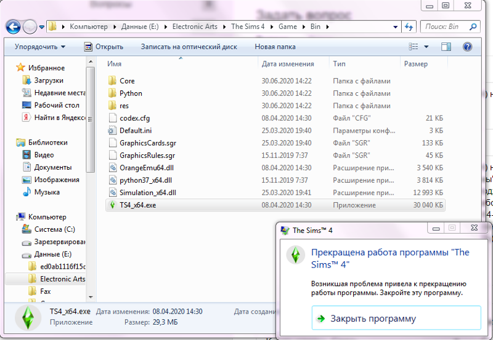This screenshot has width=493, height=340.
Task: Create a folder via 'Новая папка'
Action: 275,47
